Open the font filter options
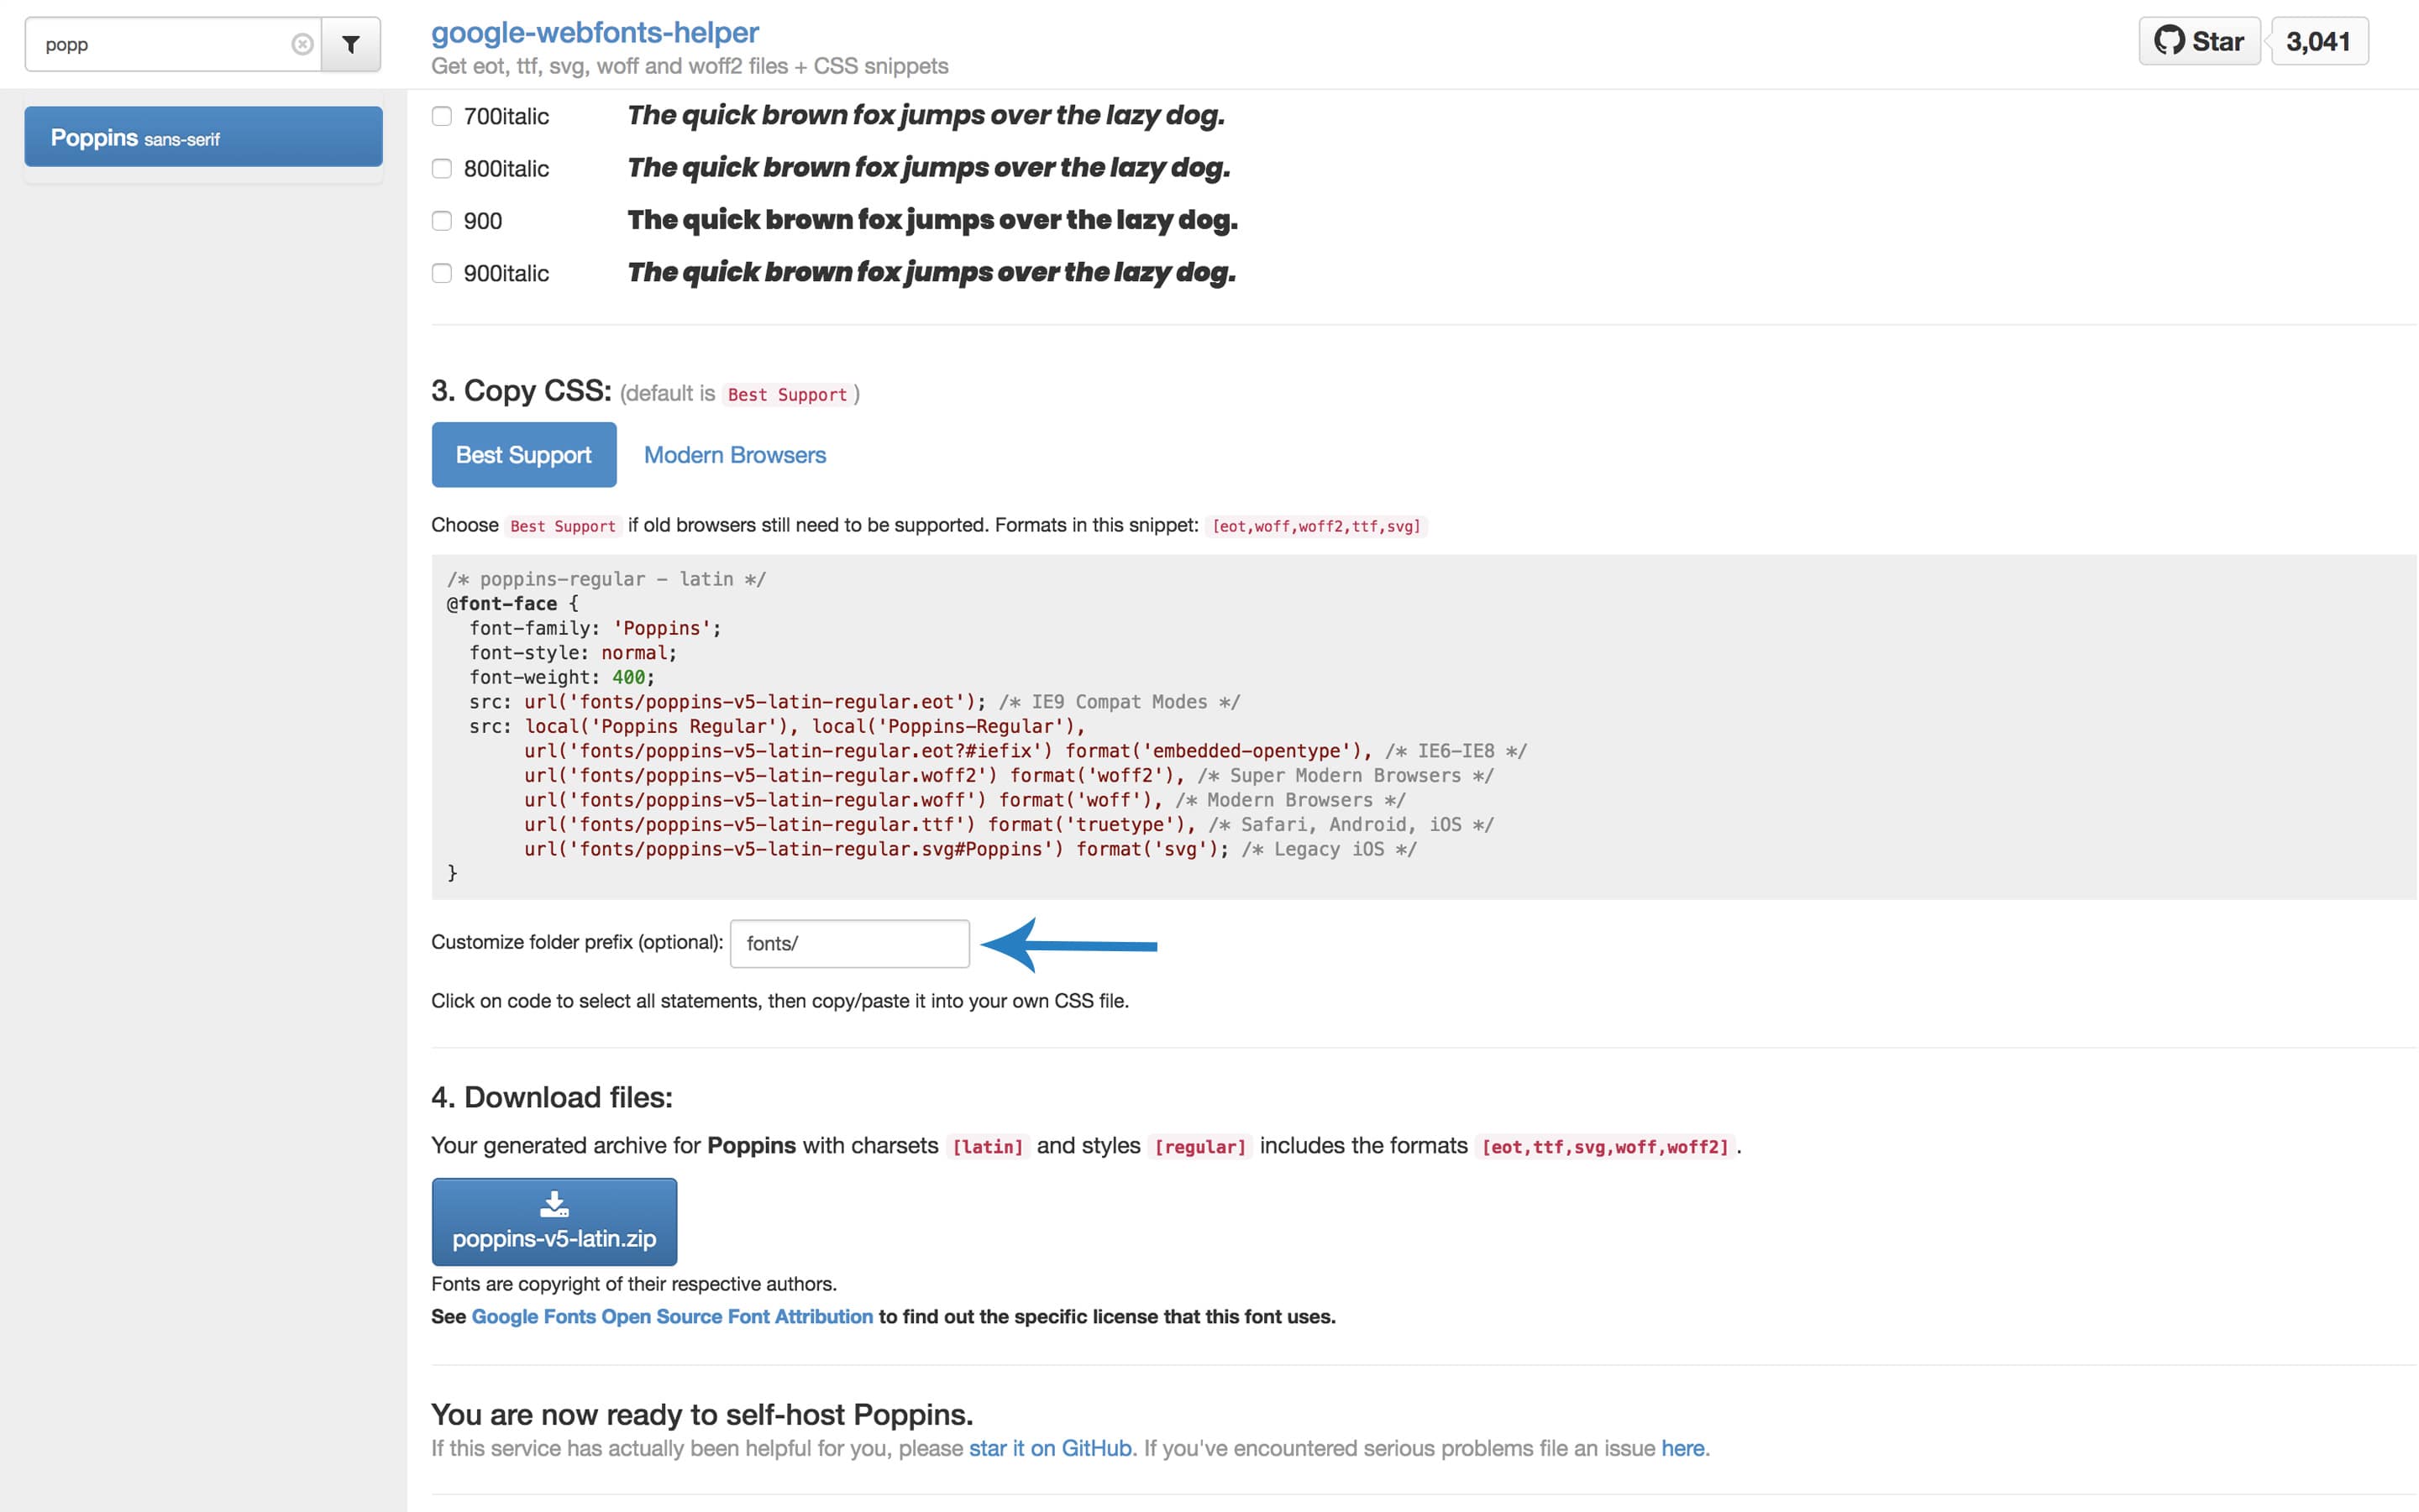This screenshot has width=2419, height=1512. 351,44
